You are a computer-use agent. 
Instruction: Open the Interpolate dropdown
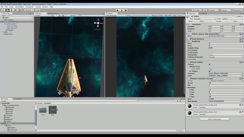(x=226, y=55)
